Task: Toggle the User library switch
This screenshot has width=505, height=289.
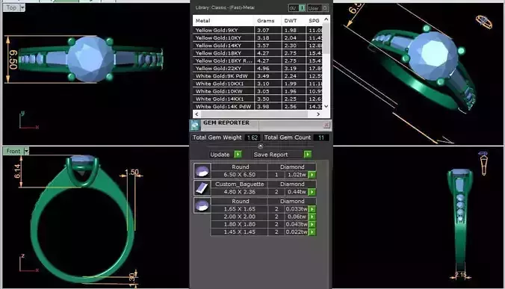Action: 318,8
